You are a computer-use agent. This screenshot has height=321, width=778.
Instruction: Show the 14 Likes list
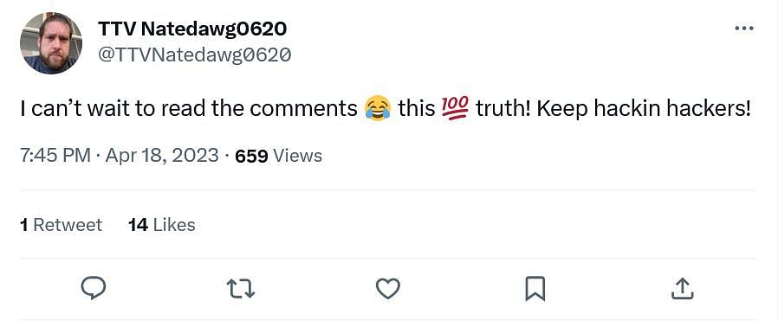click(x=162, y=225)
